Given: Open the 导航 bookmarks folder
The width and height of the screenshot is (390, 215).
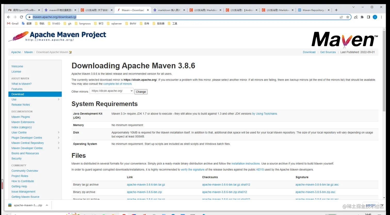Looking at the screenshot, I should coord(40,23).
